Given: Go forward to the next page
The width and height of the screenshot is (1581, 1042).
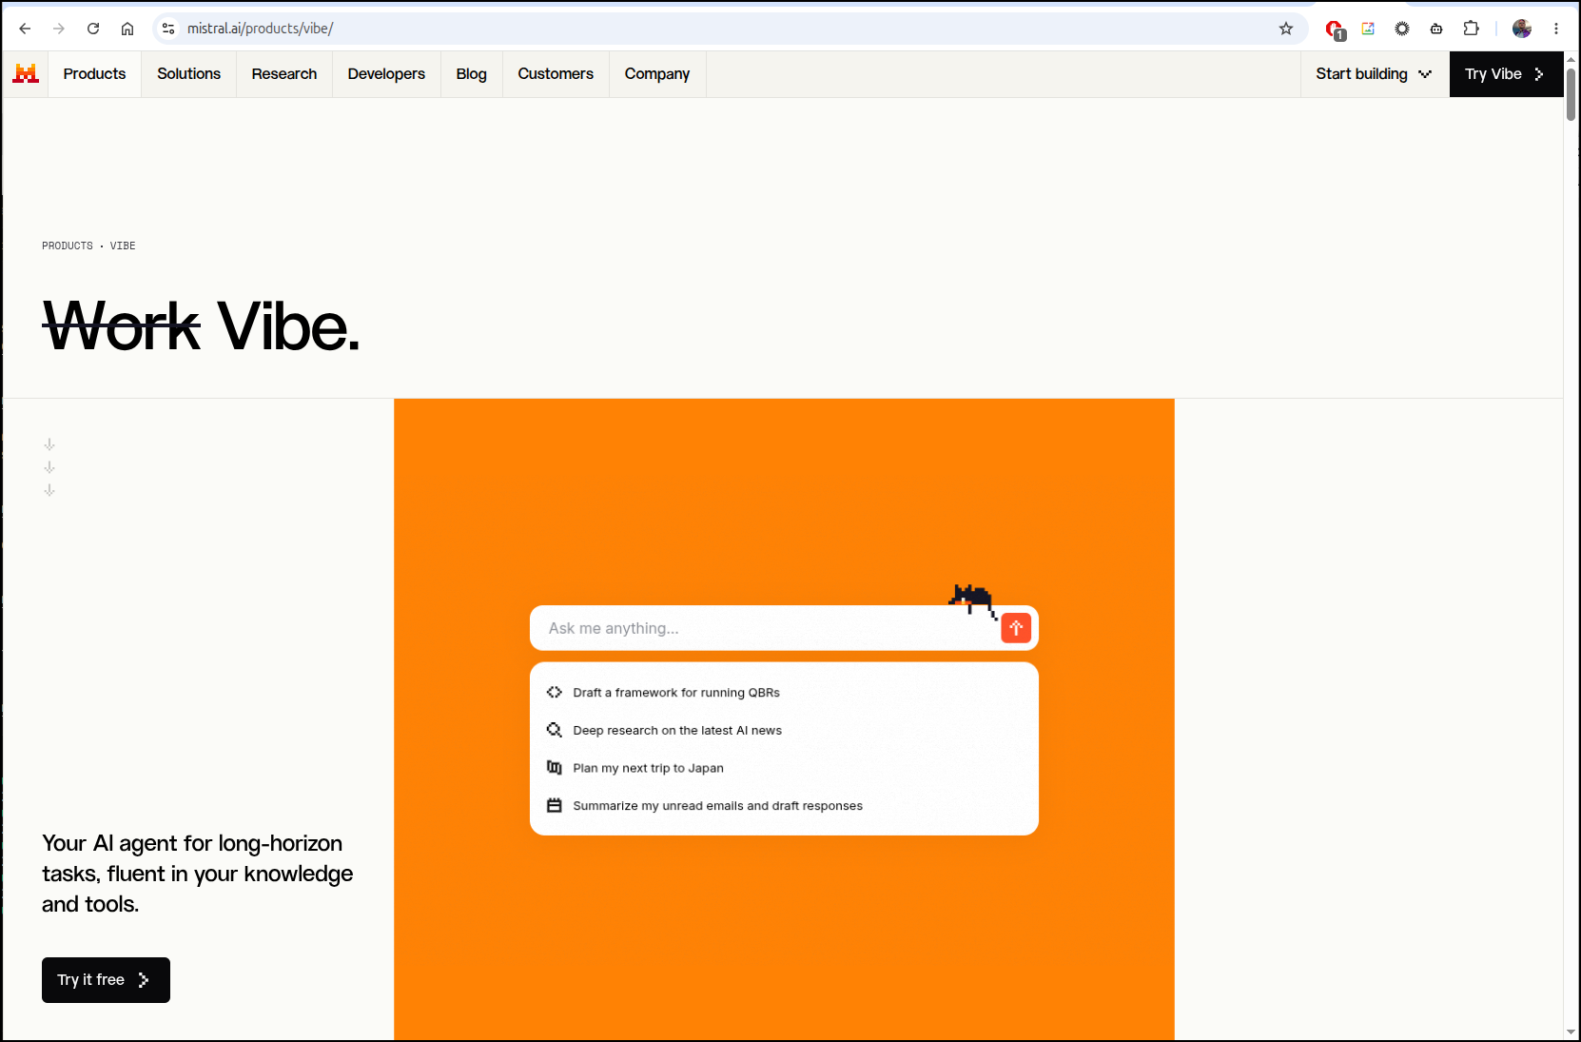Looking at the screenshot, I should [x=59, y=29].
